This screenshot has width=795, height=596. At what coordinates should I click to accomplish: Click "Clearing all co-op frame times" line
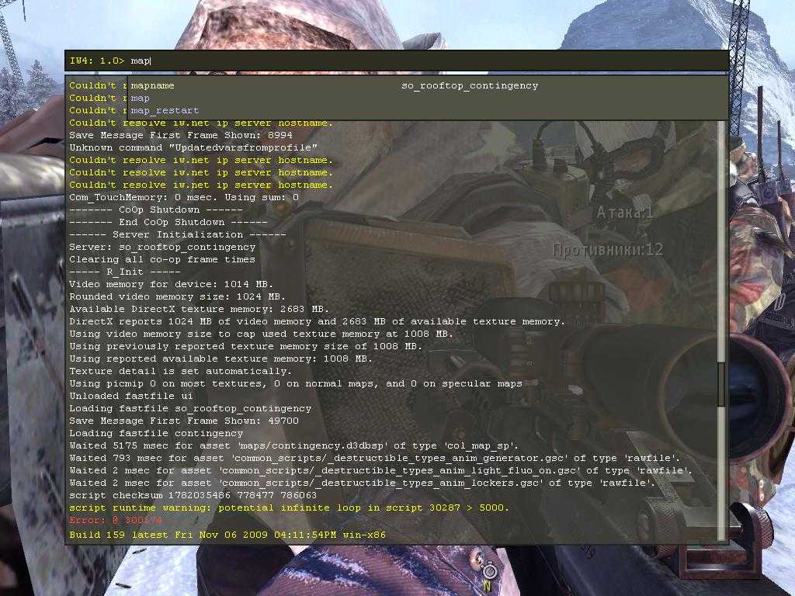(x=162, y=259)
